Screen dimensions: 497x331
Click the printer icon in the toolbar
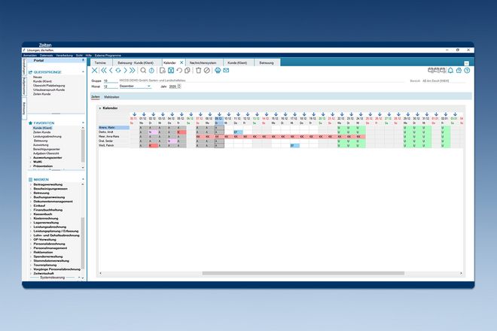[x=218, y=70]
